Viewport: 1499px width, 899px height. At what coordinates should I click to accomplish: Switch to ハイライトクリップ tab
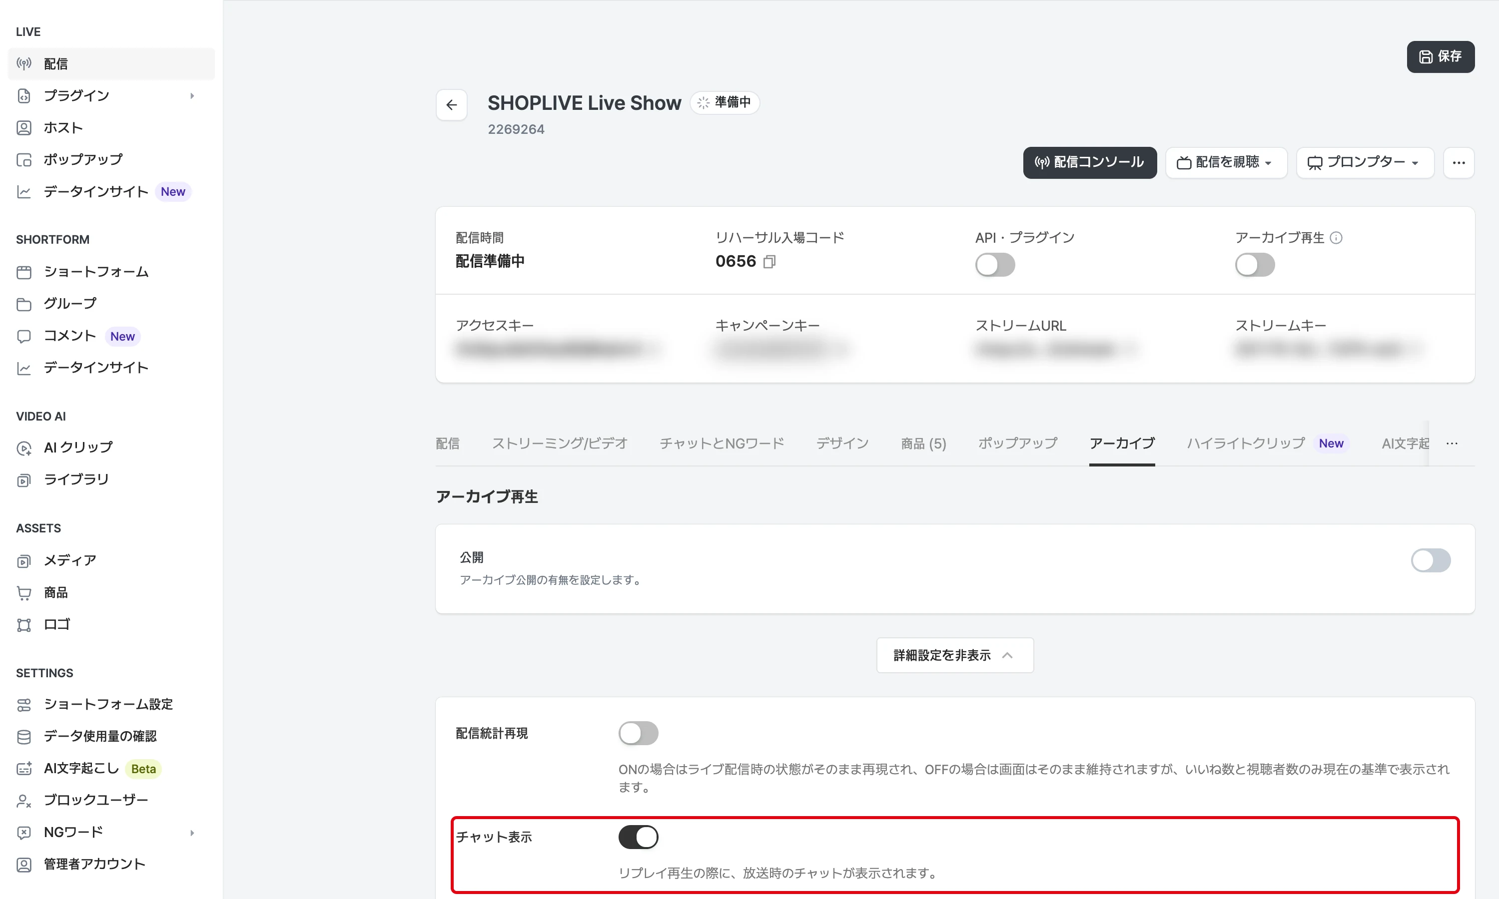[1267, 444]
